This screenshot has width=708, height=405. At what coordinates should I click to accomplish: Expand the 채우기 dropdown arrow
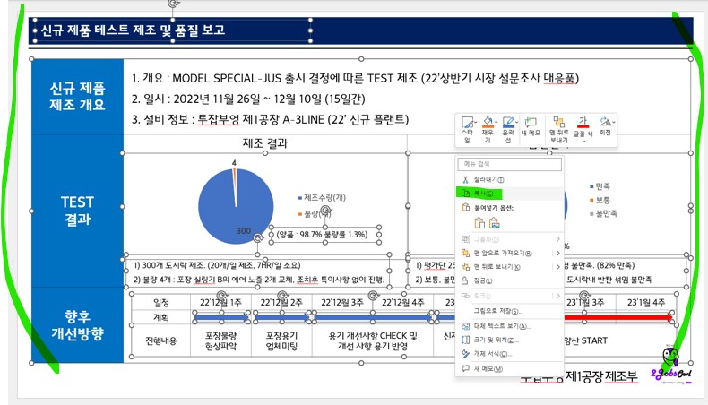(x=496, y=123)
